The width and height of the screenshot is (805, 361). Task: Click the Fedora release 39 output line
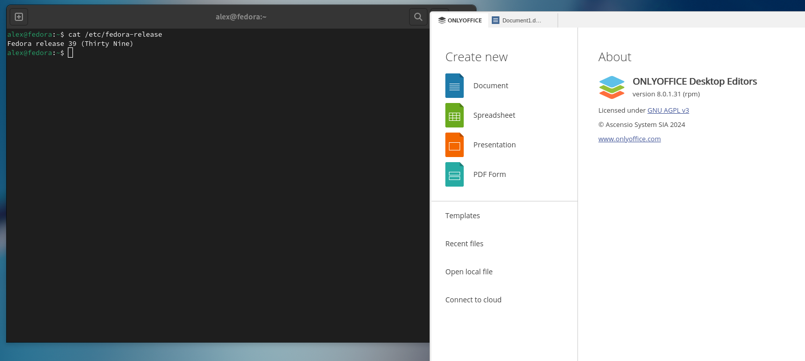[70, 44]
